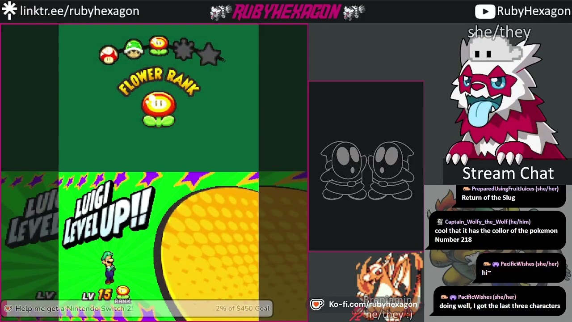The height and width of the screenshot is (322, 572).
Task: Click the 'doing well, I got the last three characters' message
Action: tap(500, 306)
